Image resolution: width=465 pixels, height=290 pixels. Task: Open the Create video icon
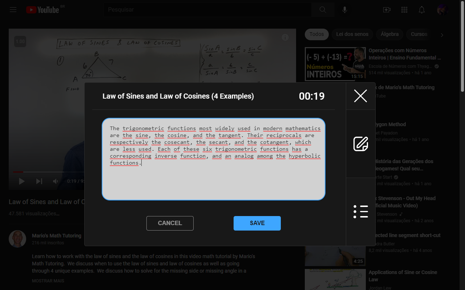(x=387, y=10)
